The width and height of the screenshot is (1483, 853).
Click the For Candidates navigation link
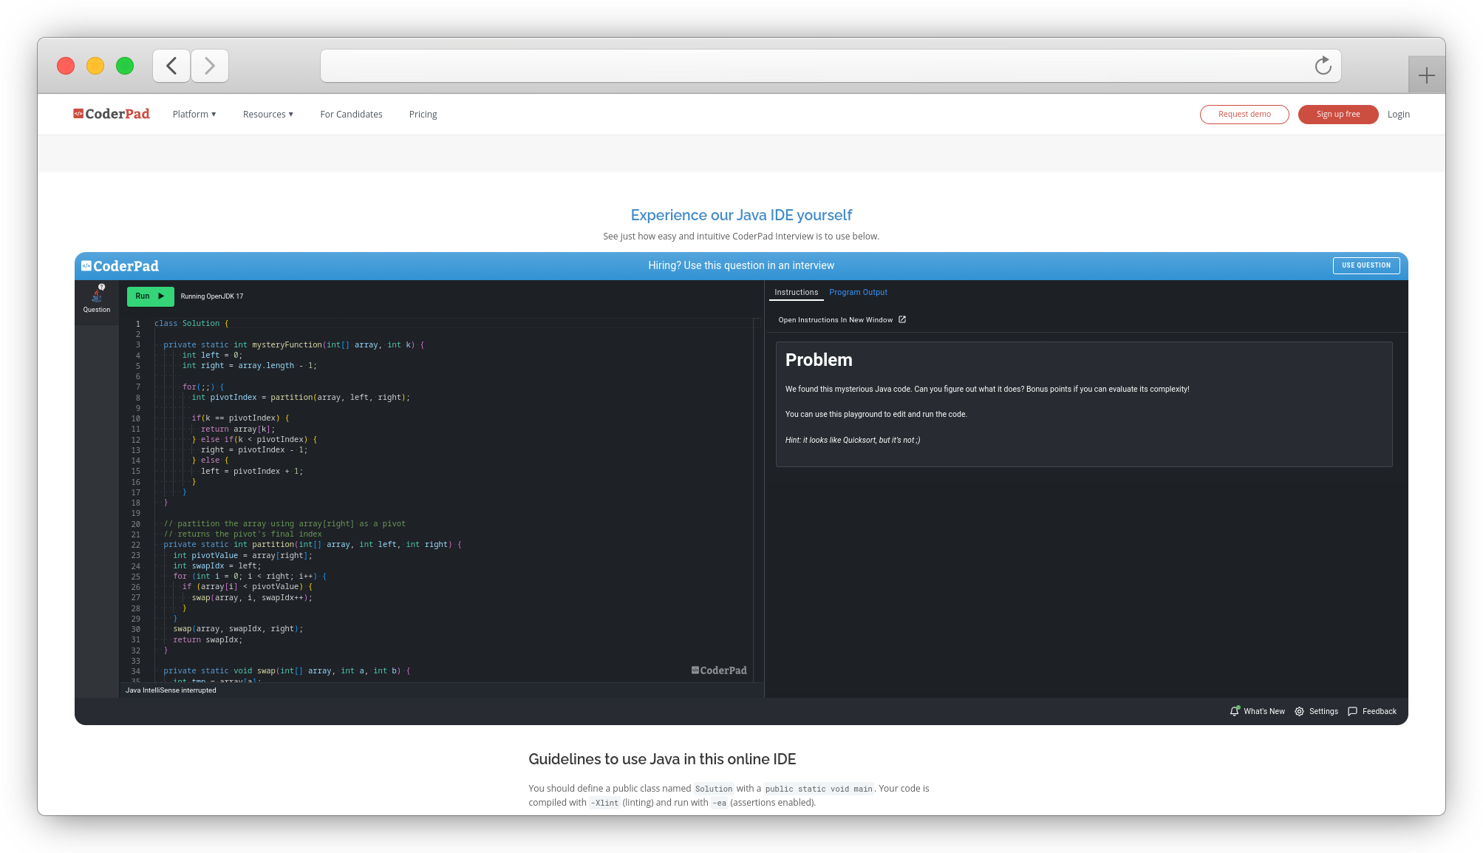(x=352, y=114)
